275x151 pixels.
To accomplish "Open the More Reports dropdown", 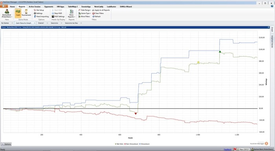I will [x=71, y=13].
